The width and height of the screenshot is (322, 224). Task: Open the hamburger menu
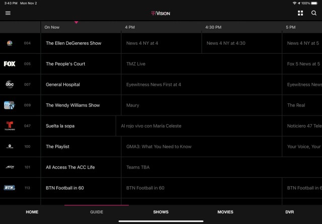tap(8, 13)
